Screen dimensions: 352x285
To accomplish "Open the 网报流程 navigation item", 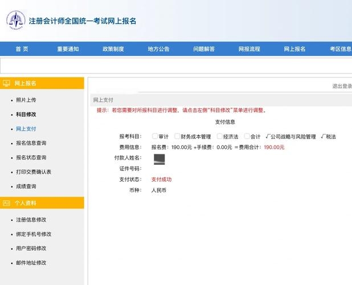I will point(249,49).
